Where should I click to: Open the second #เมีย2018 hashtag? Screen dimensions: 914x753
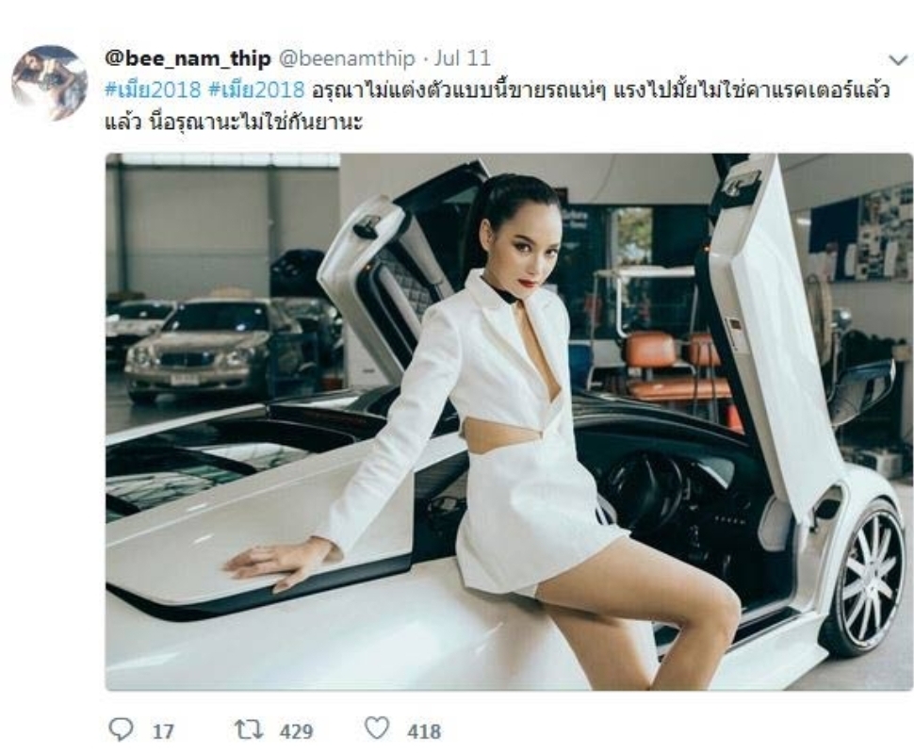tap(256, 90)
